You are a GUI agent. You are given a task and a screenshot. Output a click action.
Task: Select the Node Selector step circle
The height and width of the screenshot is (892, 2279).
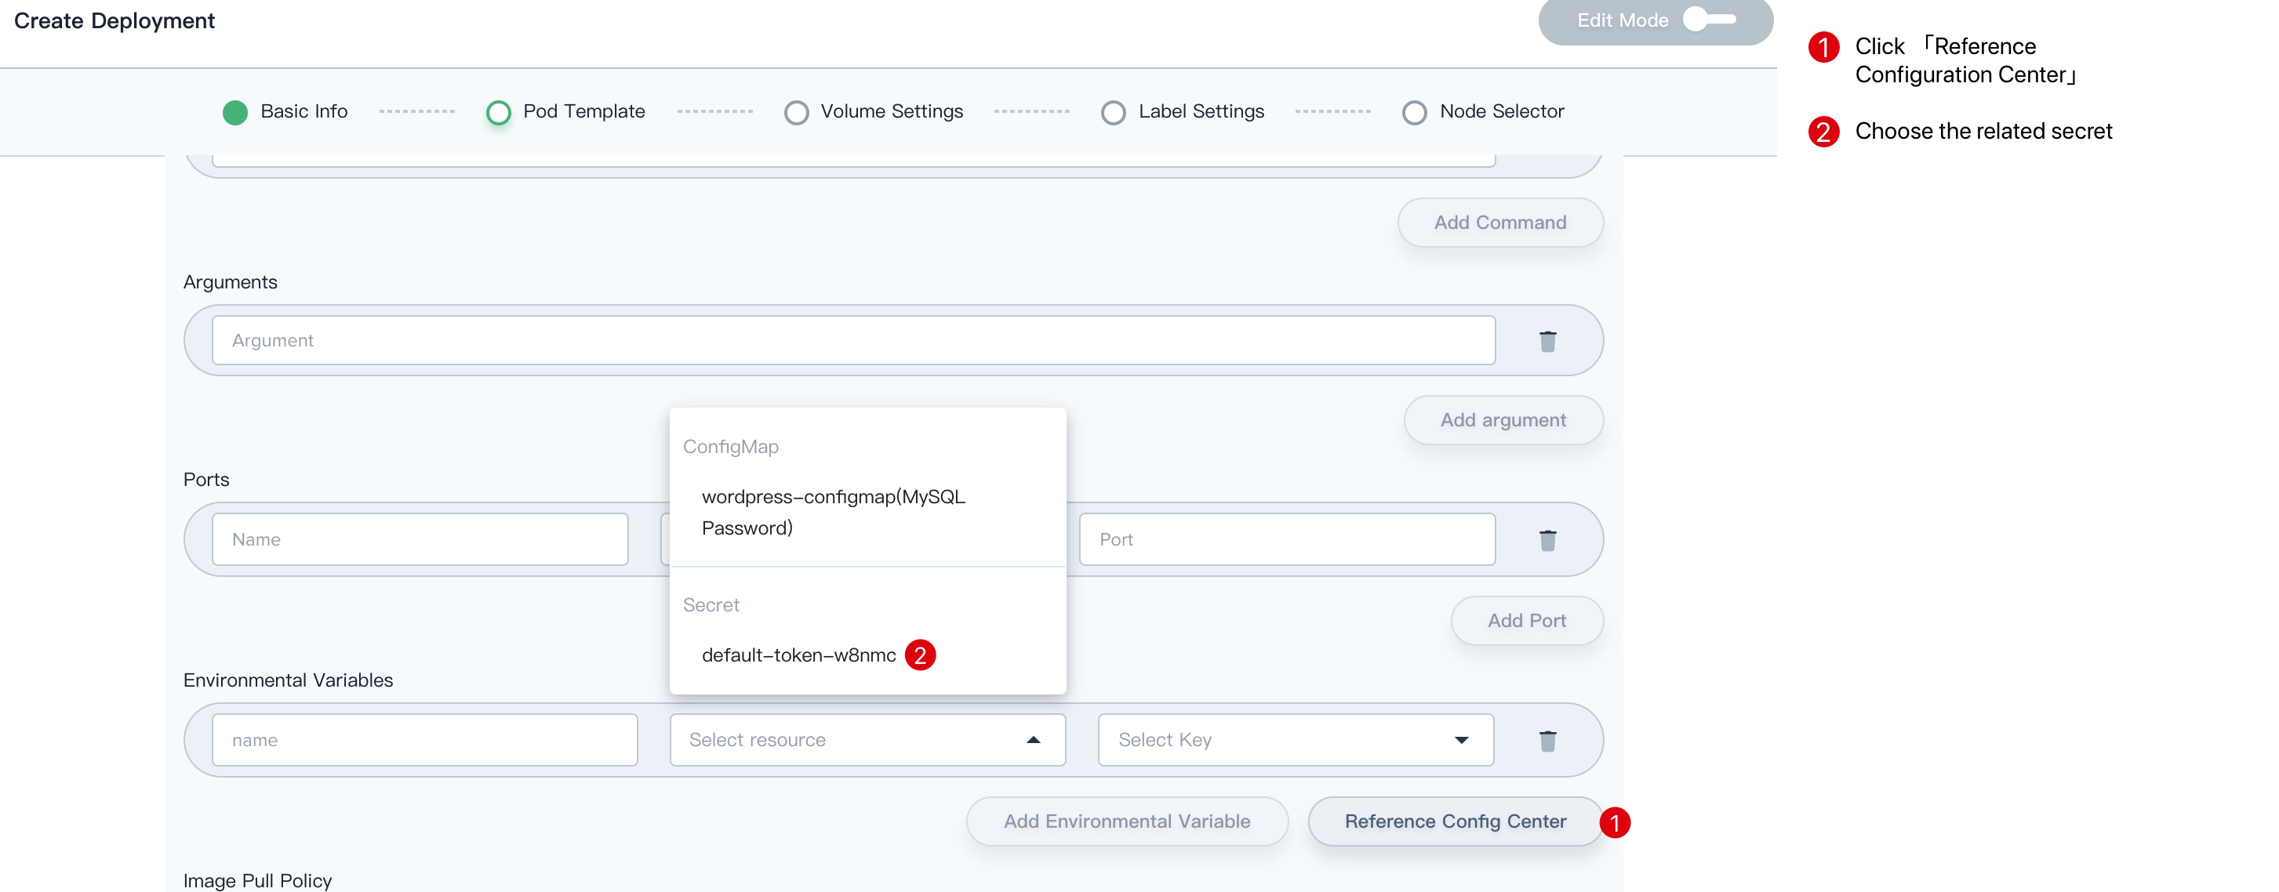pyautogui.click(x=1414, y=112)
